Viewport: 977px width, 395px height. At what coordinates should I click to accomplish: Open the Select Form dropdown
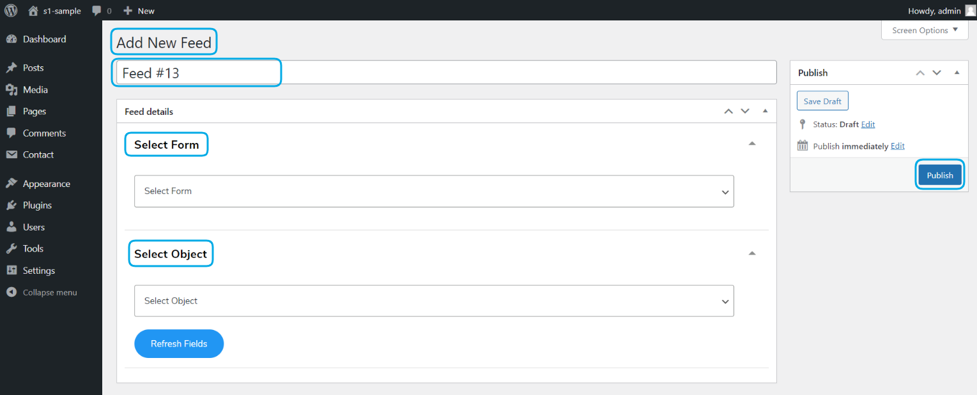434,191
